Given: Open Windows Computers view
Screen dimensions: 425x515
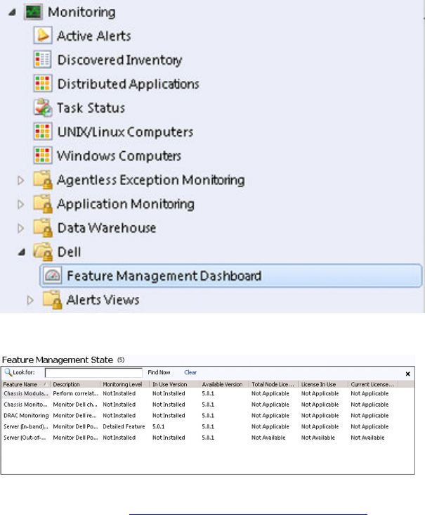Looking at the screenshot, I should point(119,155).
